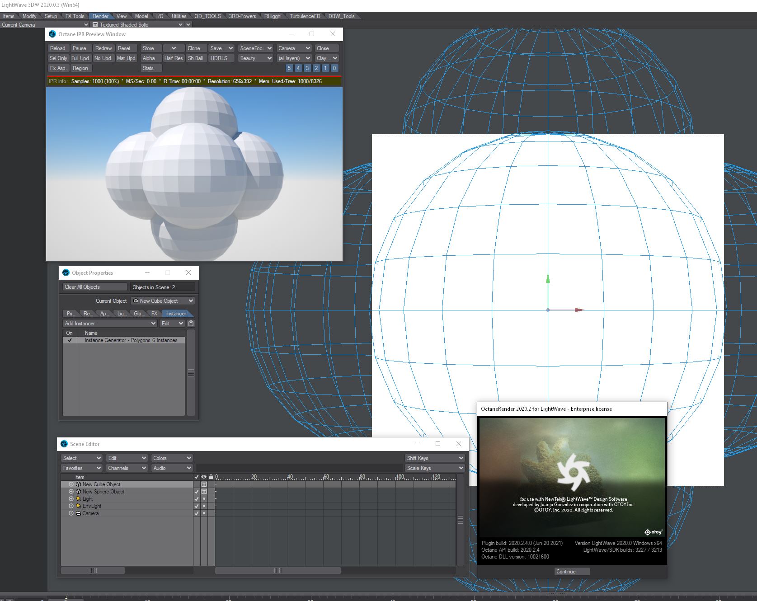
Task: Click the HDRLS button
Action: (221, 58)
